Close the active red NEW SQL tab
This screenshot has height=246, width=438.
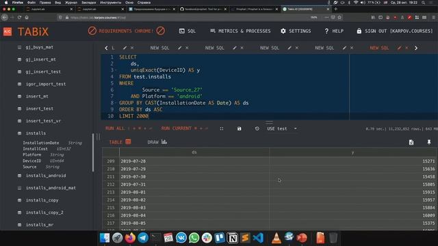(x=407, y=48)
